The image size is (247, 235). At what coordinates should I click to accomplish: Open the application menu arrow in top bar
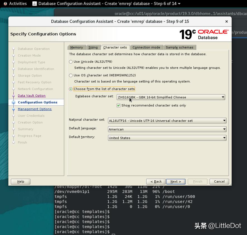[x=179, y=4]
